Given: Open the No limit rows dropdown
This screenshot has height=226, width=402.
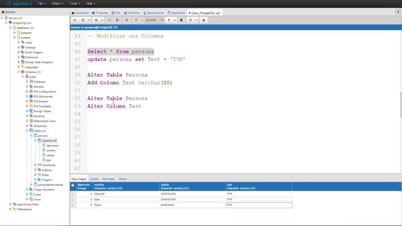Looking at the screenshot, I should point(155,20).
